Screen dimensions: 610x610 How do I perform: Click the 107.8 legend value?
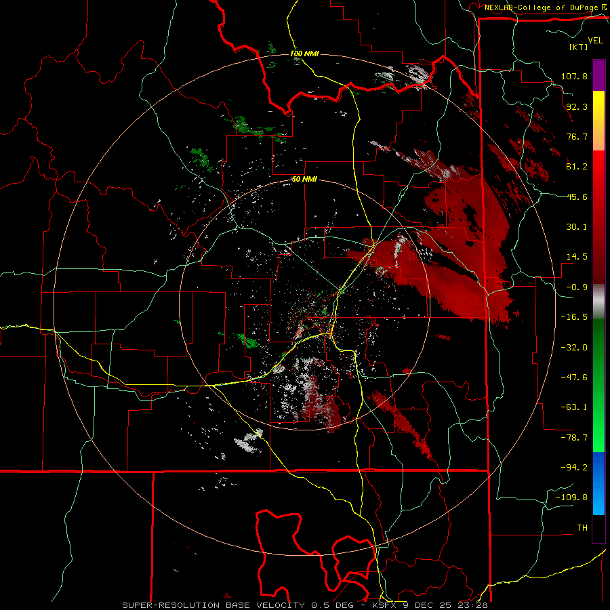574,76
